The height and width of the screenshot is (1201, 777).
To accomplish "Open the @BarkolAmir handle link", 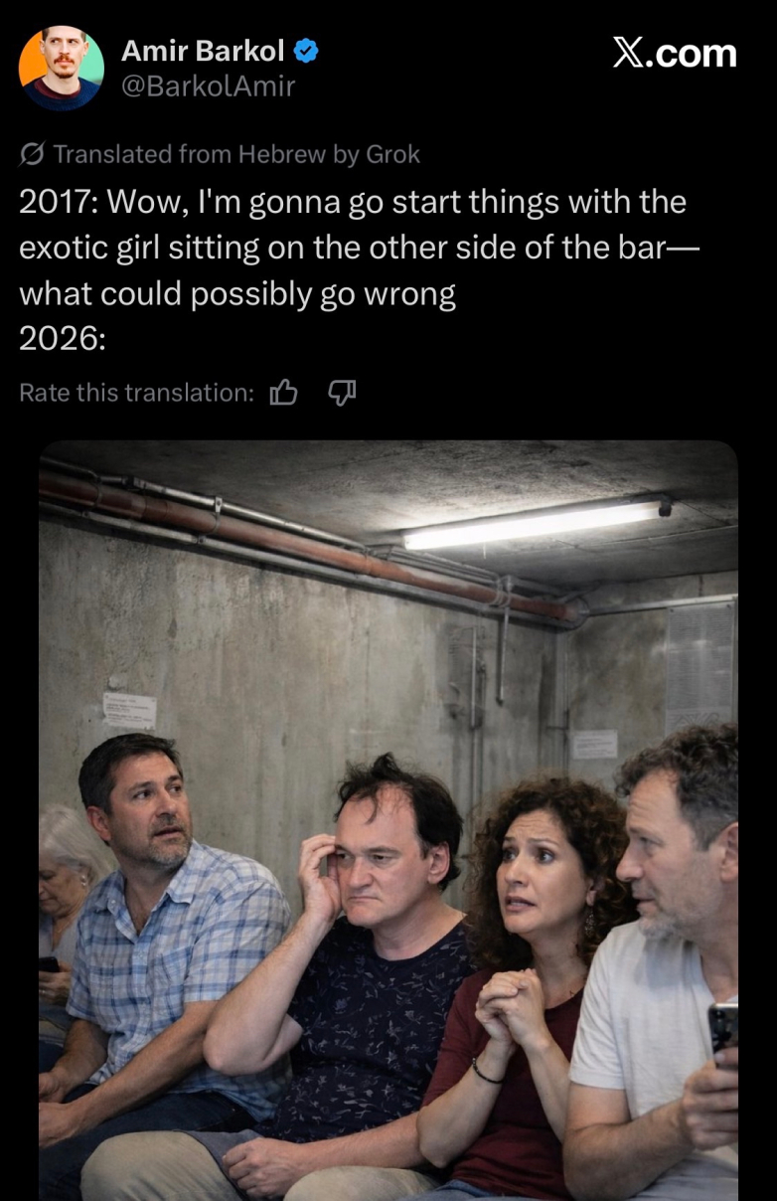I will (x=208, y=86).
